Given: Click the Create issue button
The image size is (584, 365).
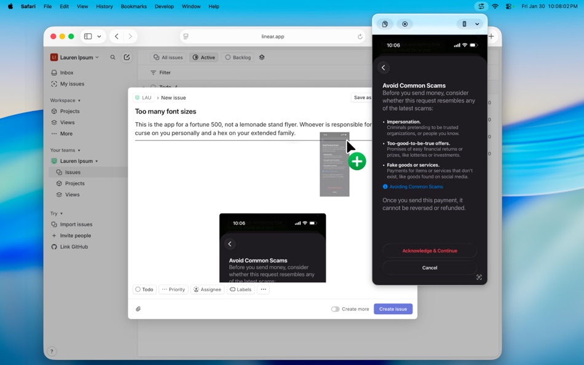Looking at the screenshot, I should [393, 308].
